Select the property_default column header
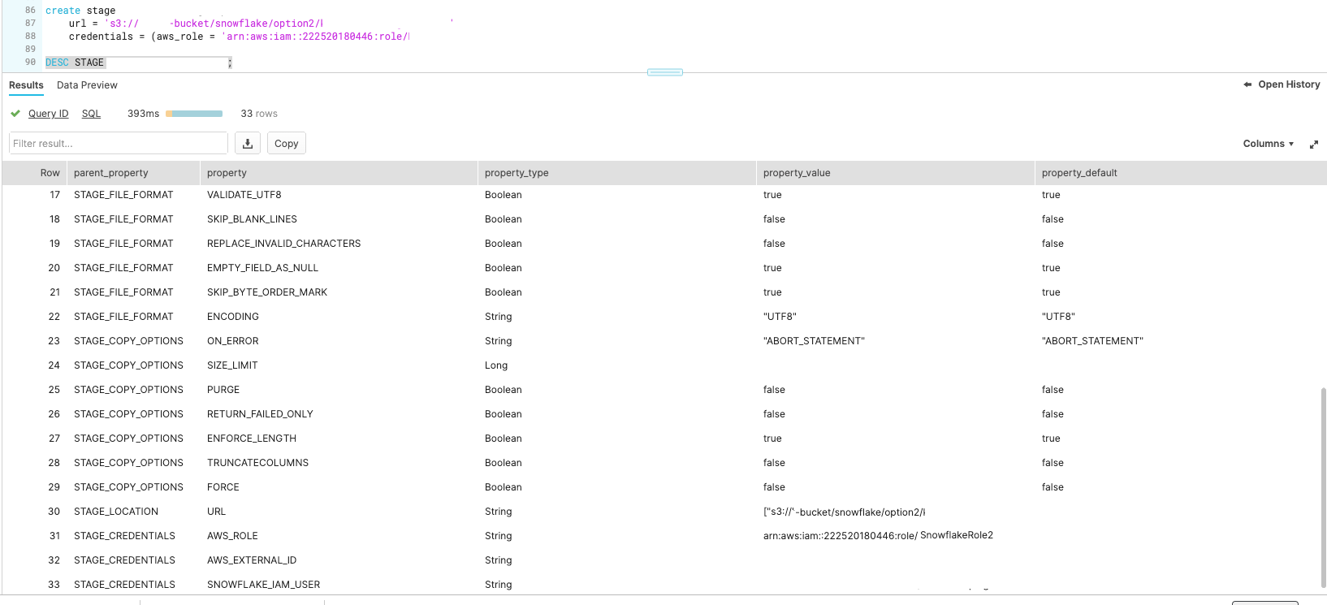The height and width of the screenshot is (605, 1327). [1079, 173]
